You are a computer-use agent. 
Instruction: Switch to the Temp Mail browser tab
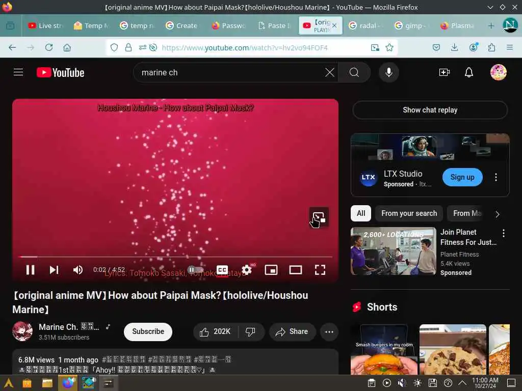pyautogui.click(x=92, y=25)
